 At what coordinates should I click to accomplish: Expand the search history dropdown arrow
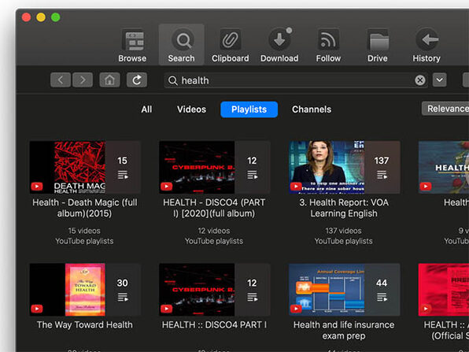click(439, 80)
